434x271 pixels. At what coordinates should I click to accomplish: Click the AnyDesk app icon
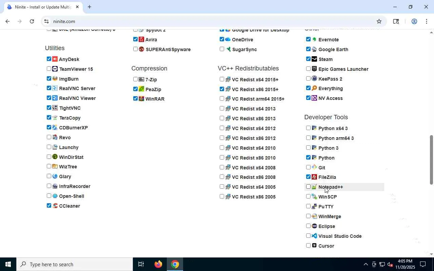pyautogui.click(x=55, y=59)
